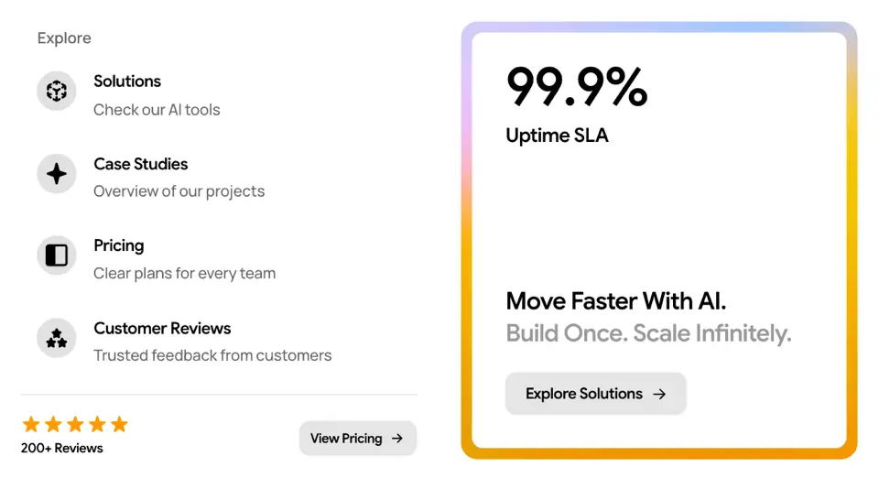
Task: Click the arrow in Explore Solutions button
Action: (x=660, y=394)
